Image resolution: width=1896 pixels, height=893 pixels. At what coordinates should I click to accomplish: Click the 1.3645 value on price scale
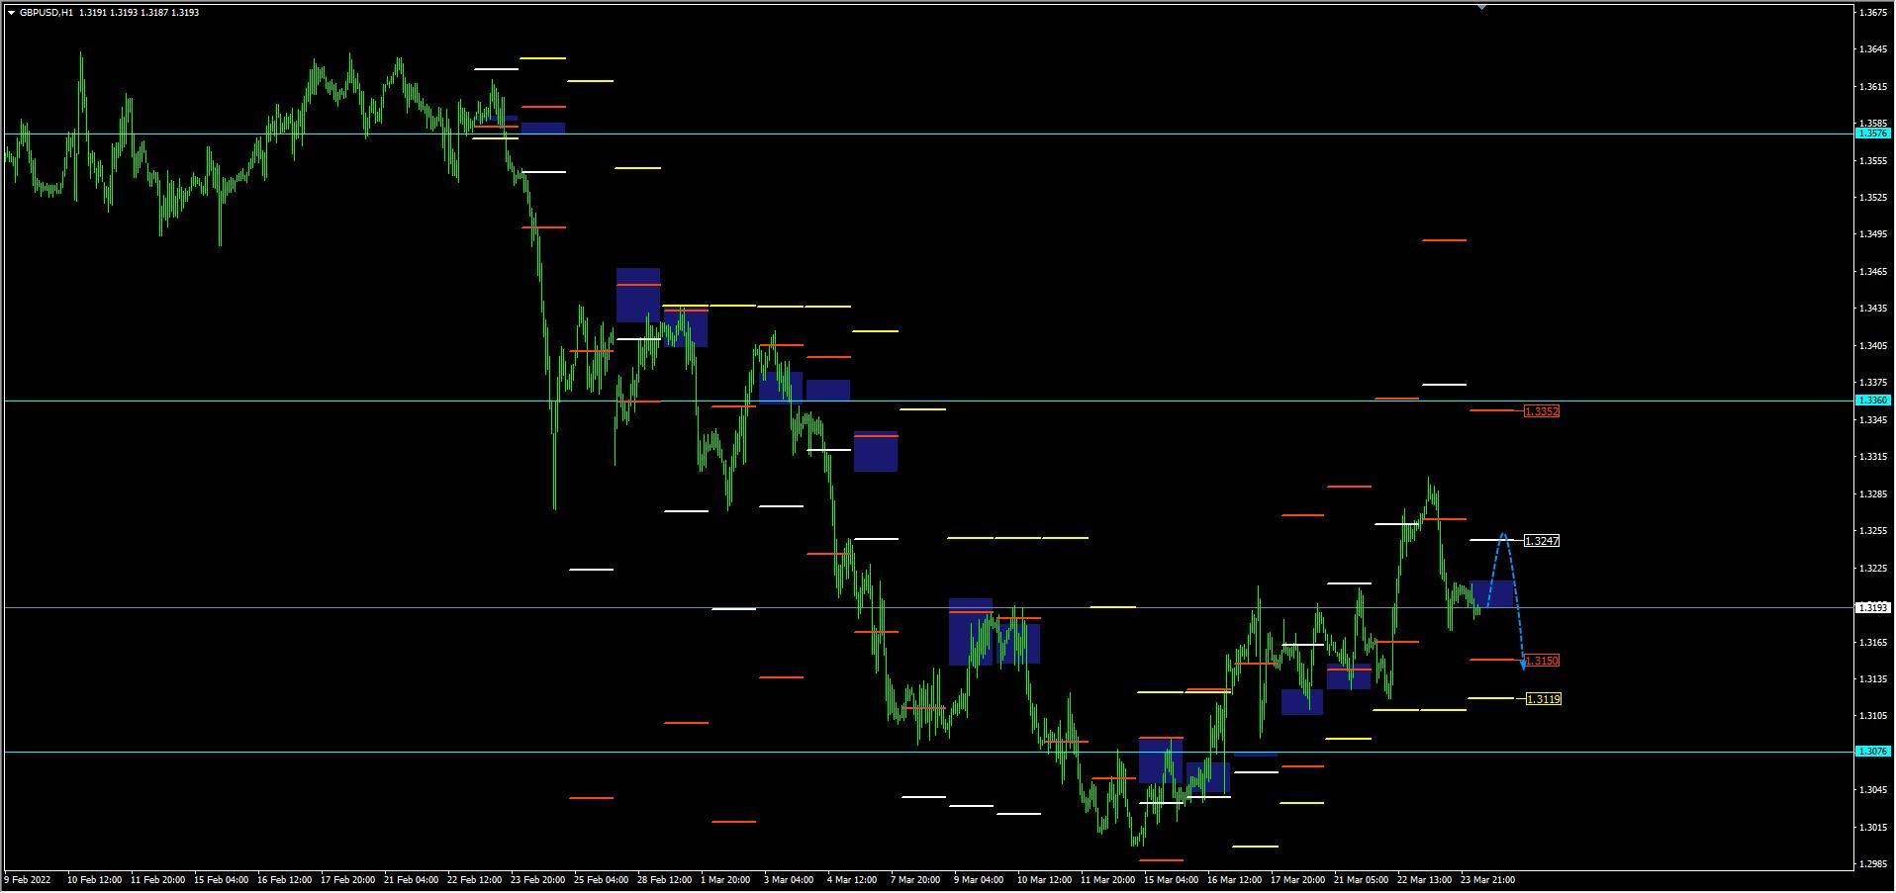tap(1872, 49)
